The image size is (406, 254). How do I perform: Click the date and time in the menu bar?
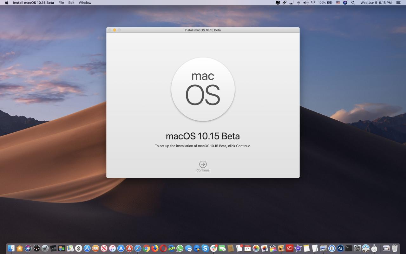pyautogui.click(x=376, y=3)
